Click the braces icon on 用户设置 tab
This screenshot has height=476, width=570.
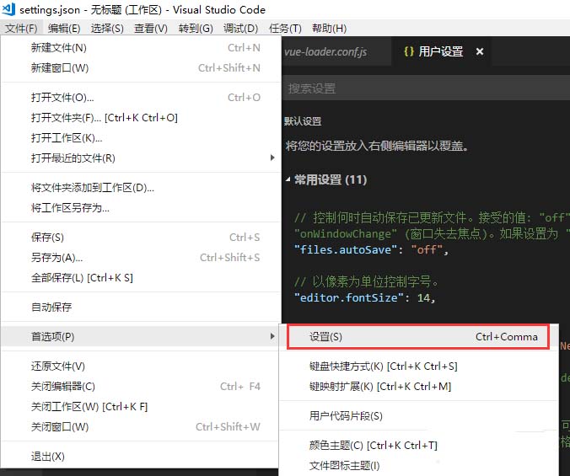409,51
